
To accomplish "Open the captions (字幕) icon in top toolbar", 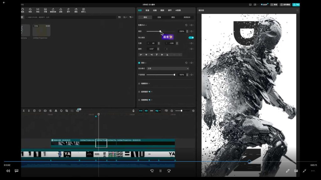I will (45, 10).
